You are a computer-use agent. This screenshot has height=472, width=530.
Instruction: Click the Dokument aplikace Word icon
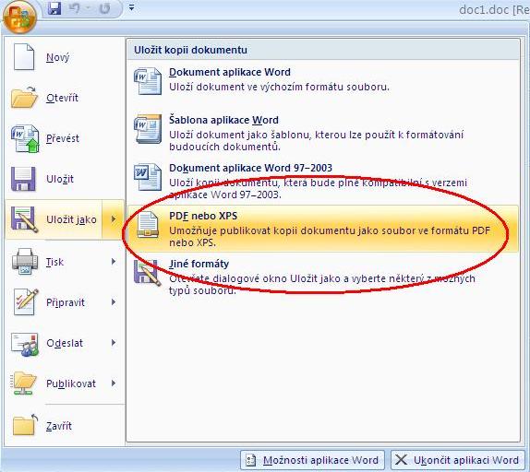pyautogui.click(x=148, y=81)
